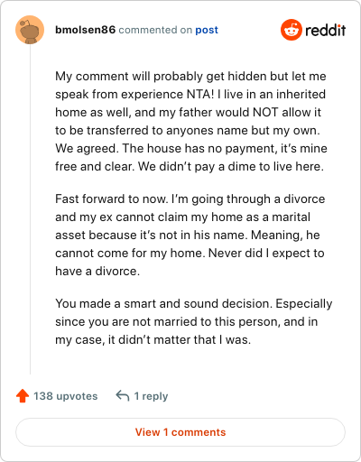Click the orange upvote arrow icon
Screen dimensions: 361x462
[x=23, y=396]
